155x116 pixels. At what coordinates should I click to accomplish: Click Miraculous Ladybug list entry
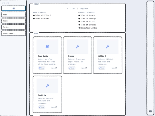pos(89,28)
